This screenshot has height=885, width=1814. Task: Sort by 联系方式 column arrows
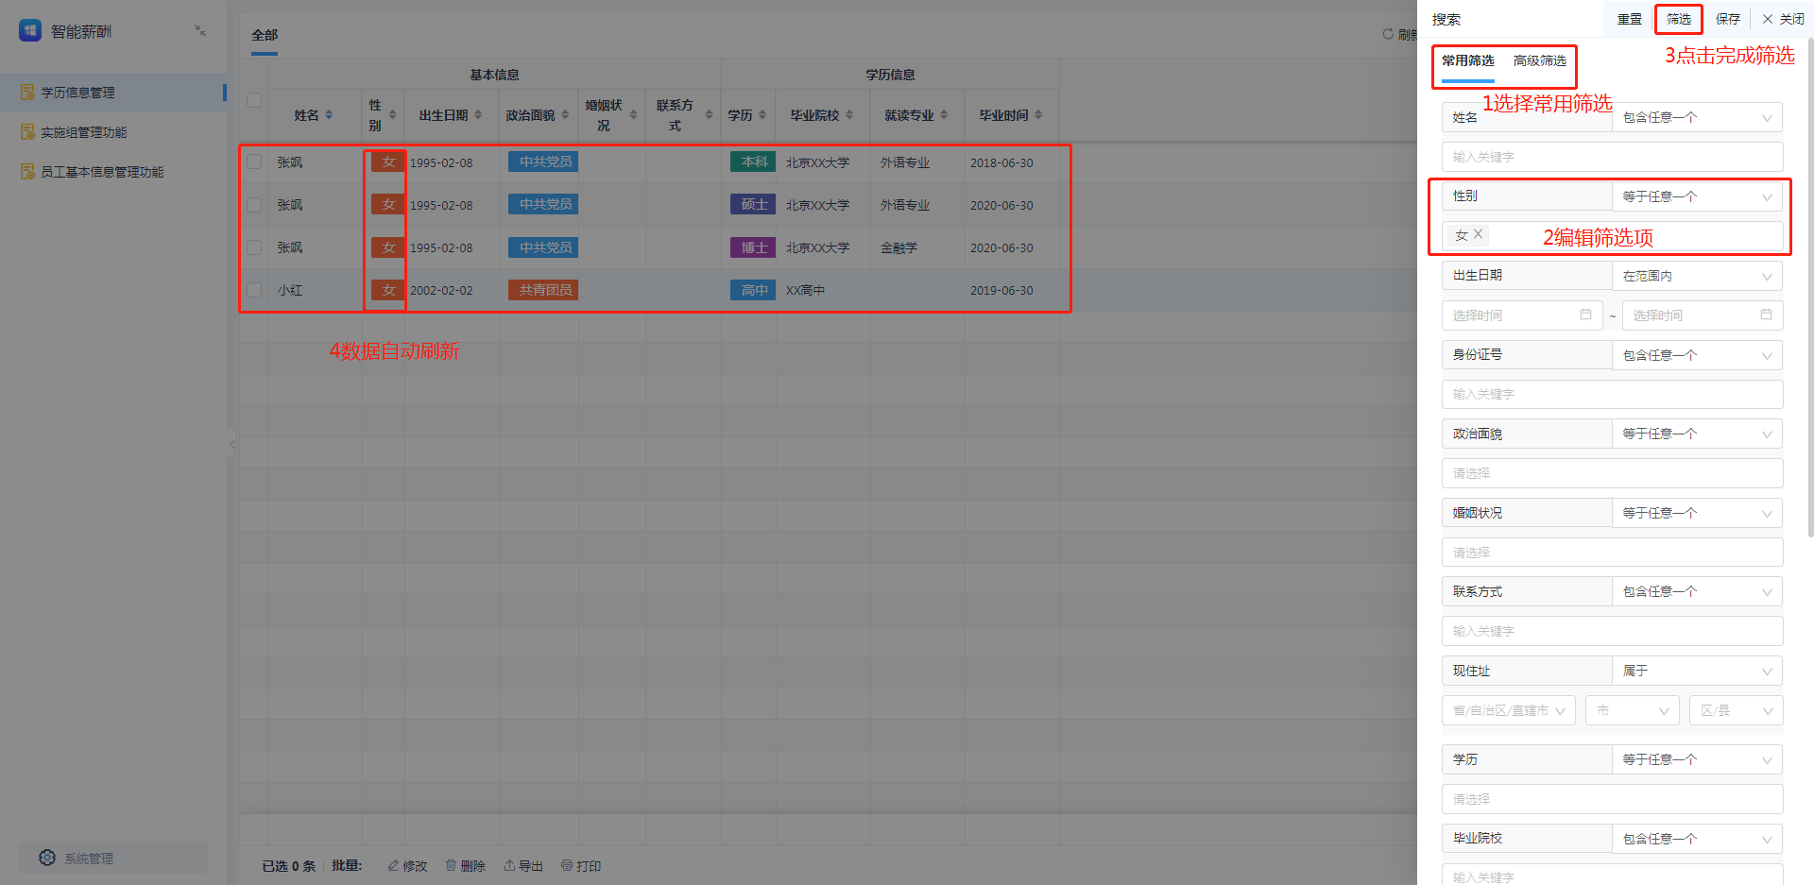tap(709, 115)
